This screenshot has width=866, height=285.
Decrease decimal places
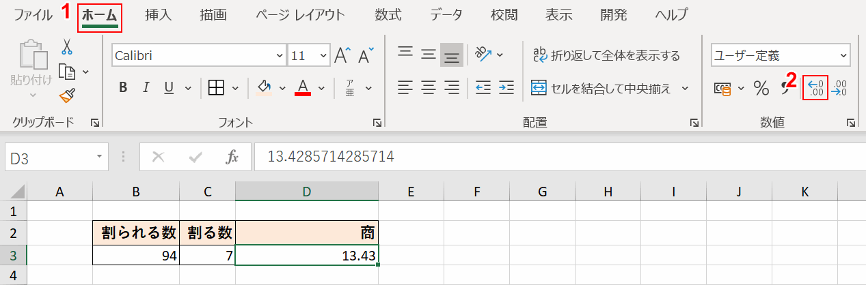(x=839, y=88)
